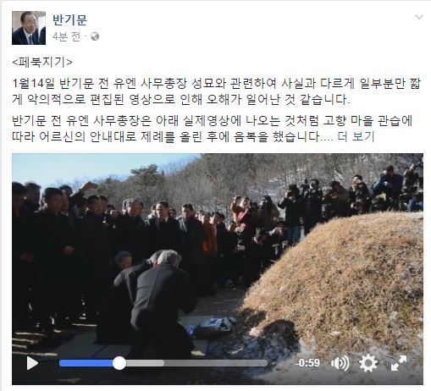The width and height of the screenshot is (431, 391).
Task: Seek to the far right end of the progress bar
Action: pos(265,363)
